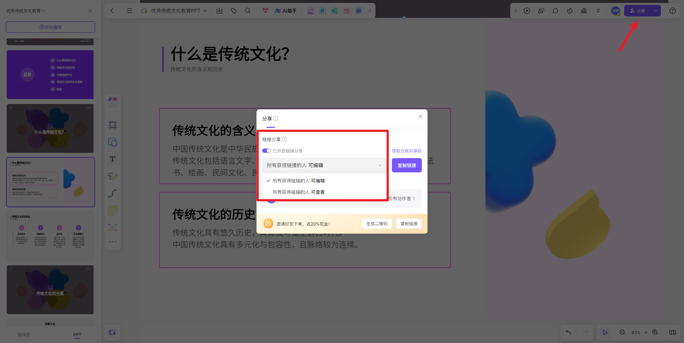Click the purple 分享 share button
The height and width of the screenshot is (343, 684).
coord(637,11)
